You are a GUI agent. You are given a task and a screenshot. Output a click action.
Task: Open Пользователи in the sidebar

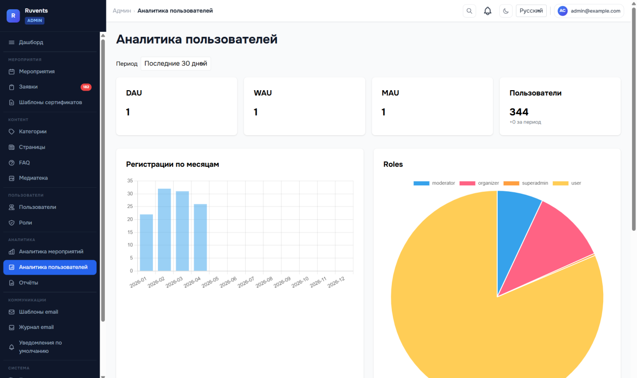tap(50, 207)
